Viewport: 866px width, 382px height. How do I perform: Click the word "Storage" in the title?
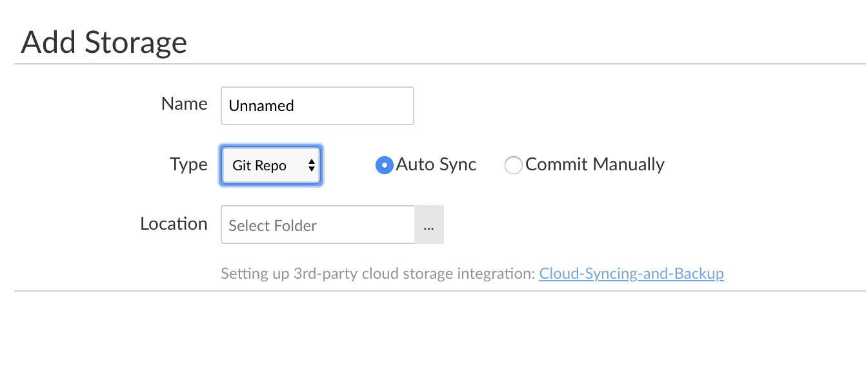[136, 43]
